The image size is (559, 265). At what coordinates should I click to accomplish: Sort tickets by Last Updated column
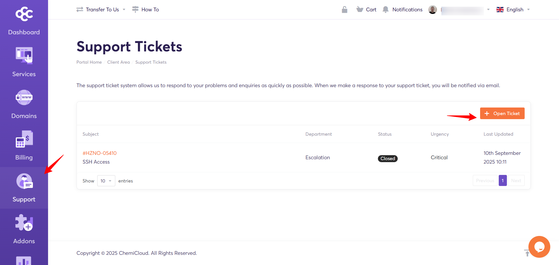tap(498, 134)
